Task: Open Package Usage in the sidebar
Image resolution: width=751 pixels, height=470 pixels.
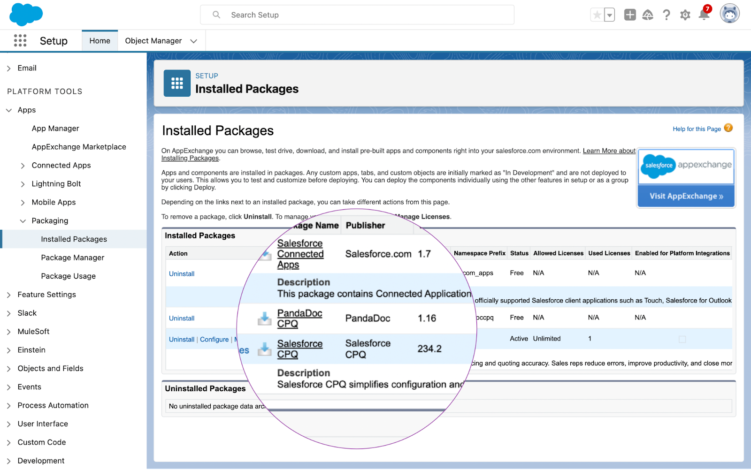Action: pos(69,276)
